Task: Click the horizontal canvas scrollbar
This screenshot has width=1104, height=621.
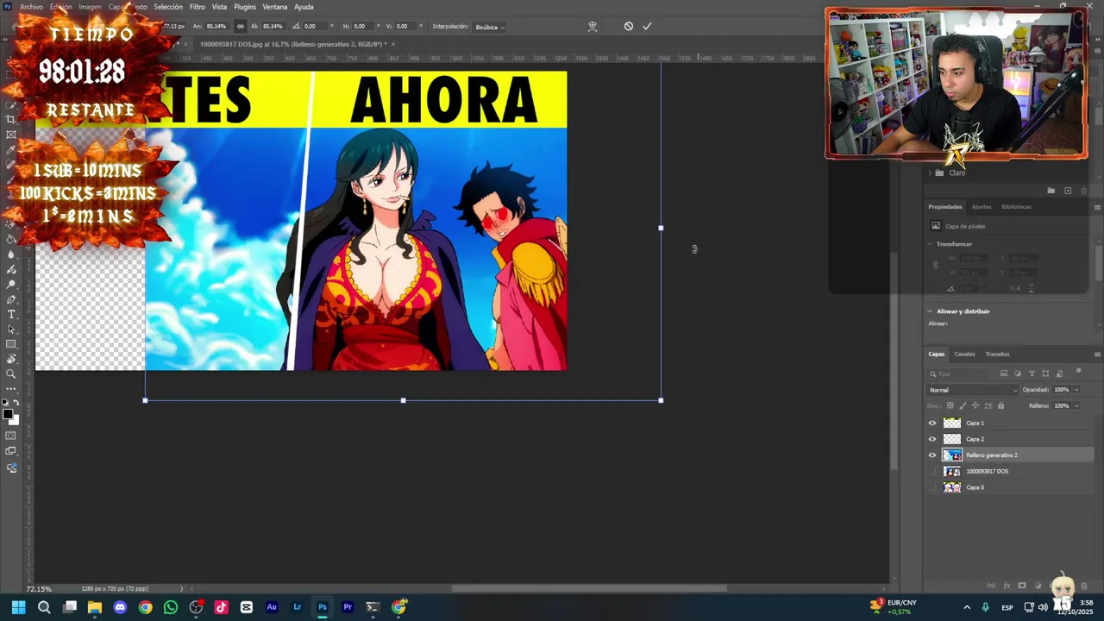Action: point(589,589)
